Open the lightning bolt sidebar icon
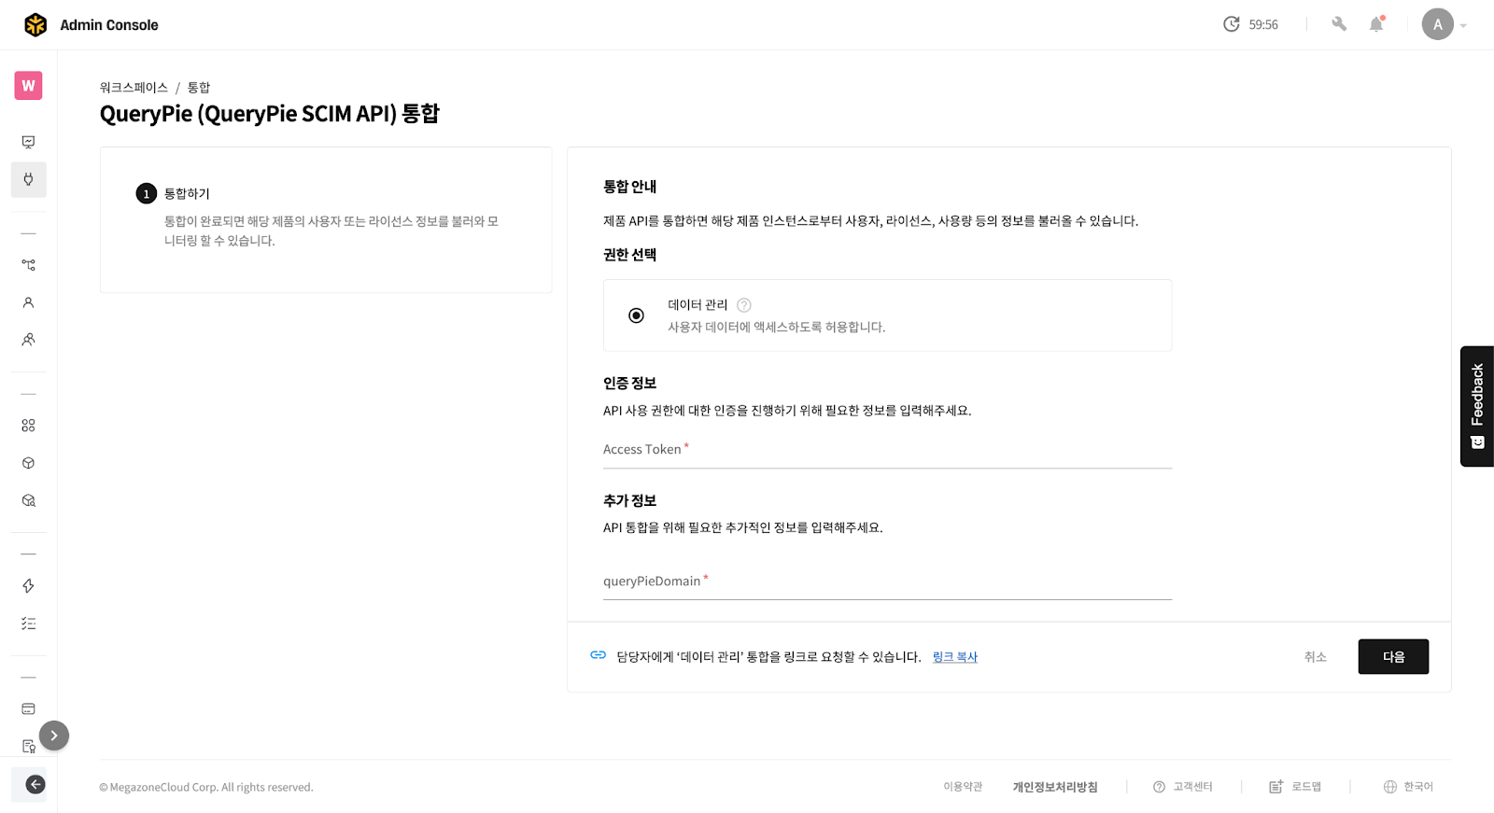The image size is (1494, 813). 29,586
